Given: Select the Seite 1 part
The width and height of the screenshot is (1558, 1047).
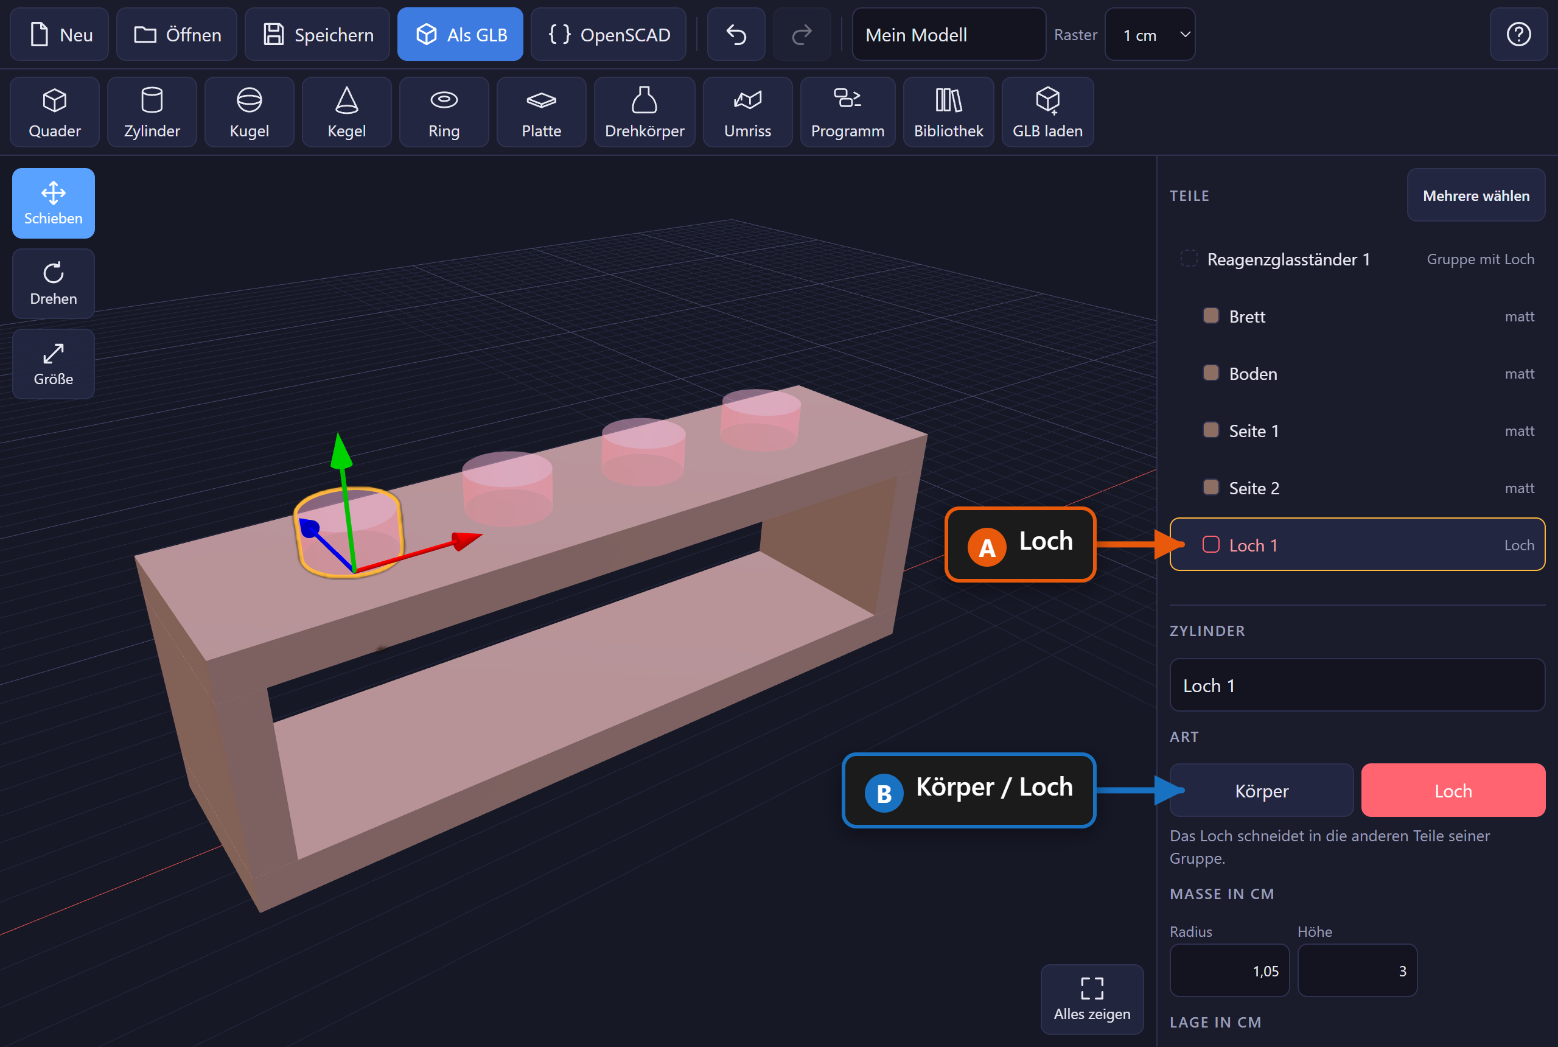Looking at the screenshot, I should pos(1358,431).
